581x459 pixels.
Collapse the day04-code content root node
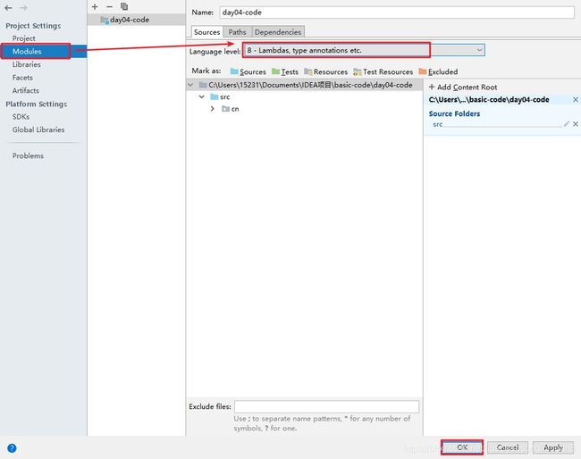pyautogui.click(x=190, y=85)
